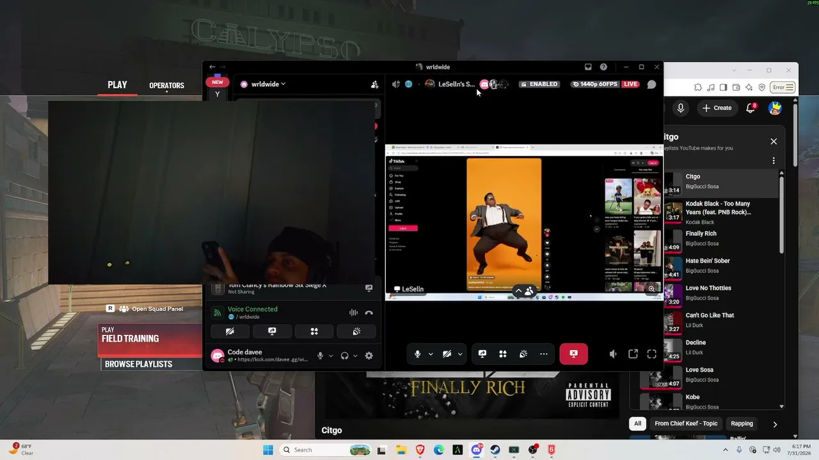
Task: Select From Chief Keef - Topic chip
Action: [686, 424]
